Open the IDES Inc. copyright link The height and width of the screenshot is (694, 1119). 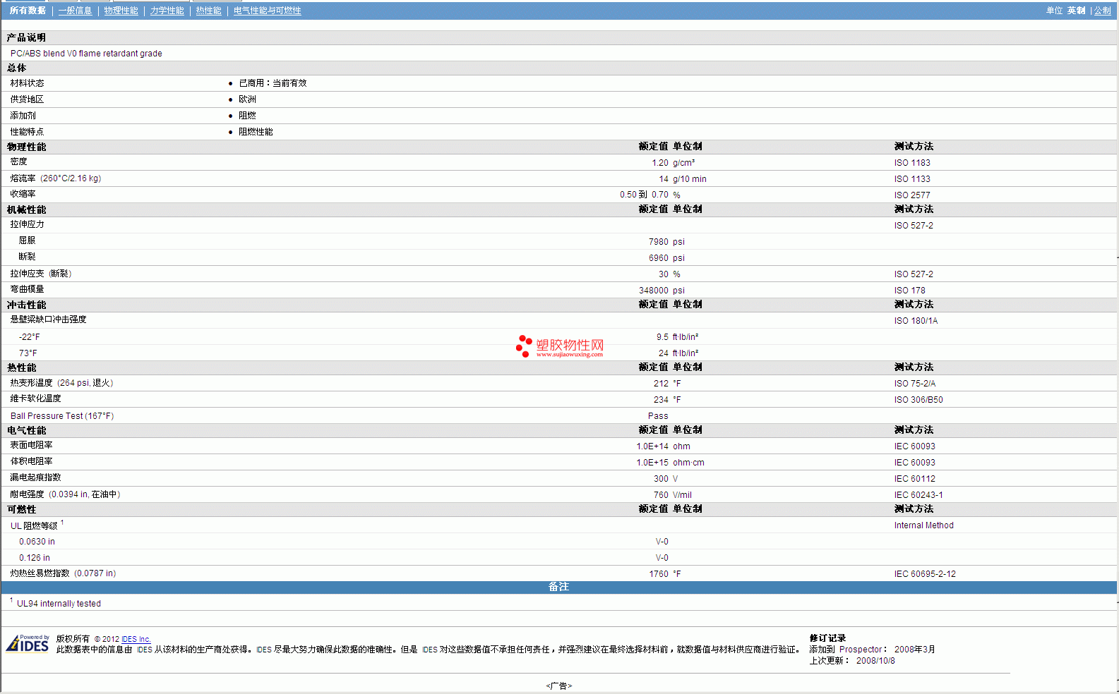point(136,639)
